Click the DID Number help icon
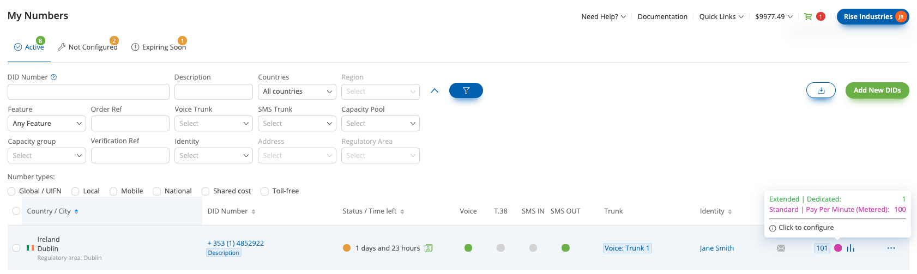This screenshot has width=917, height=274. [53, 77]
